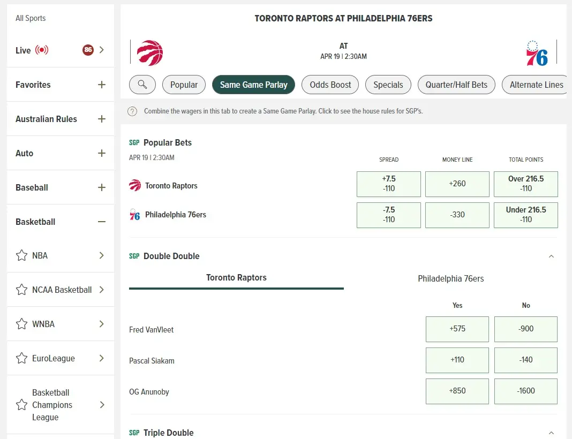Favorite WNBA with its star icon
Image resolution: width=572 pixels, height=439 pixels.
pyautogui.click(x=21, y=324)
